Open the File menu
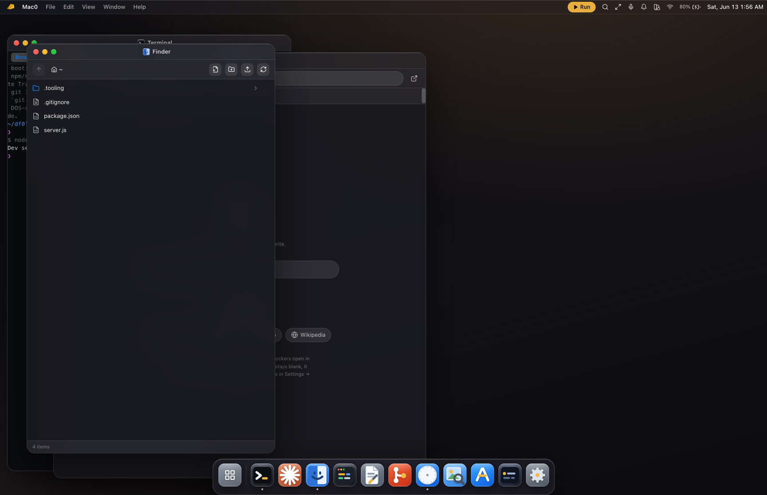The width and height of the screenshot is (767, 495). pyautogui.click(x=51, y=7)
